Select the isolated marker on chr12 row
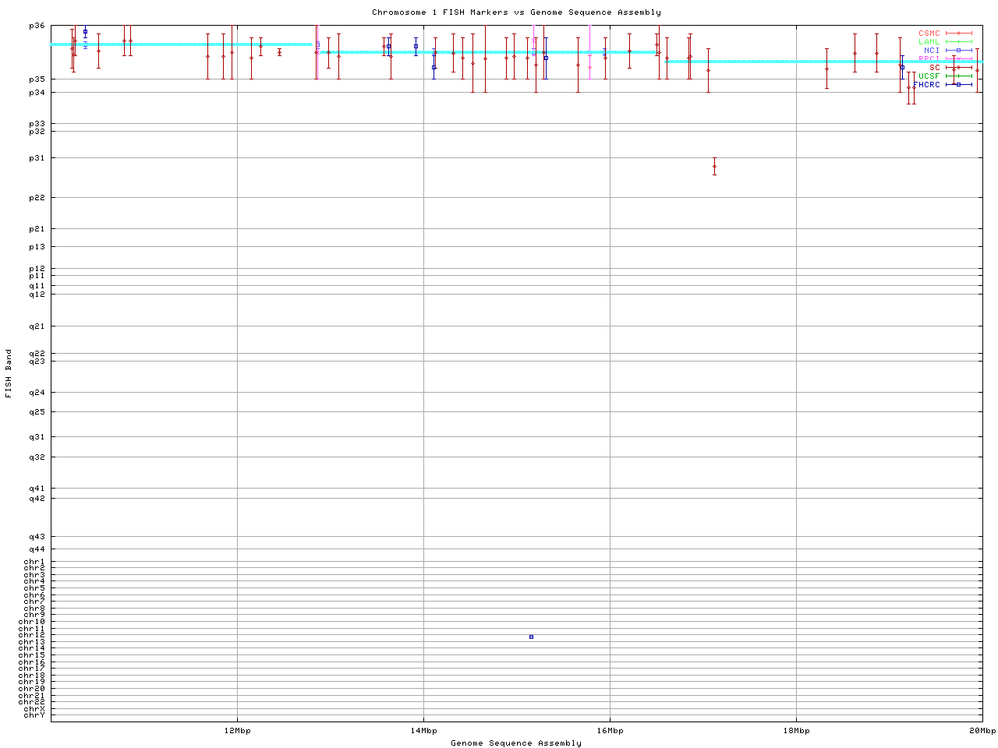Screen dimensions: 998x748 tap(531, 637)
